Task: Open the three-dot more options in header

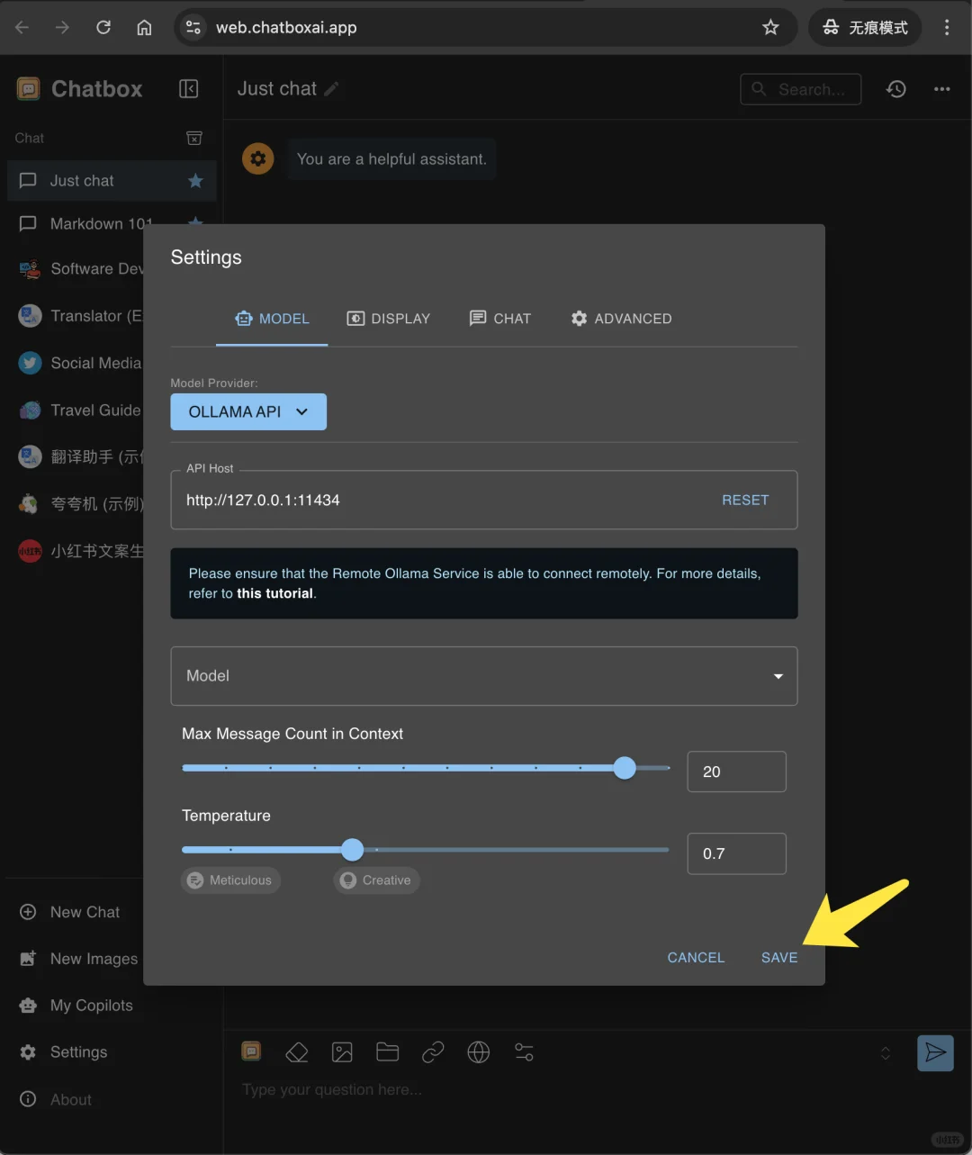Action: tap(942, 89)
